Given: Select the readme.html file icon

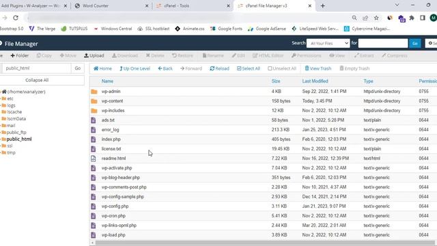Looking at the screenshot, I should click(x=94, y=159).
